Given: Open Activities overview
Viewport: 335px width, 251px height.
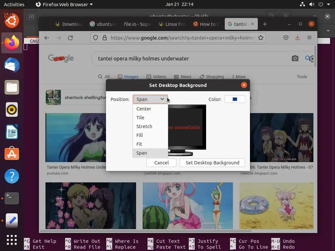Looking at the screenshot, I should pyautogui.click(x=14, y=4).
